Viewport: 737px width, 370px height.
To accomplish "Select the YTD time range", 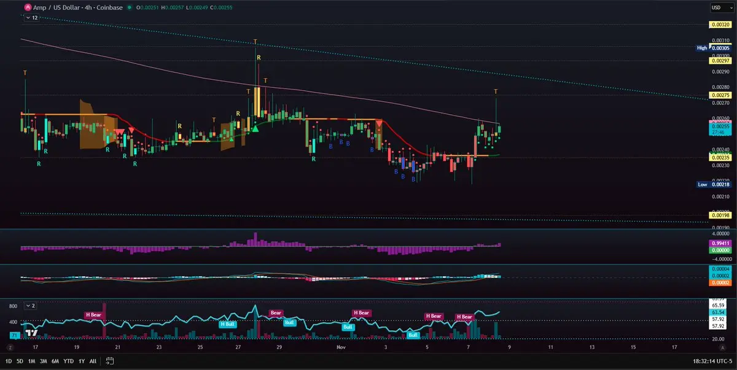I will (x=68, y=361).
